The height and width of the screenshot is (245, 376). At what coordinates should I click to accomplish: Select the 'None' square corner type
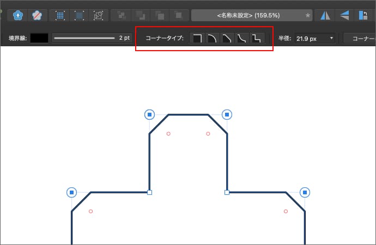coord(197,39)
